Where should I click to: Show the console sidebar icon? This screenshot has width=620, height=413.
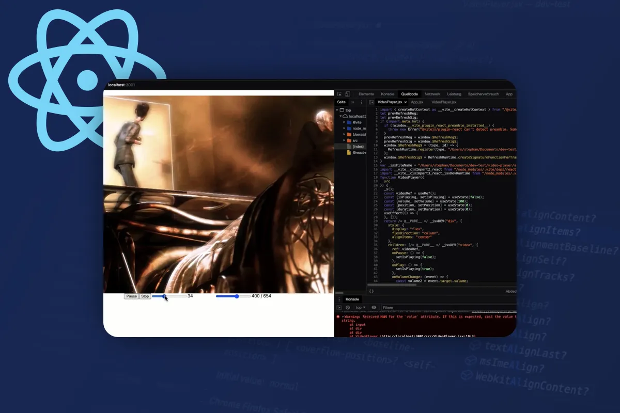339,307
